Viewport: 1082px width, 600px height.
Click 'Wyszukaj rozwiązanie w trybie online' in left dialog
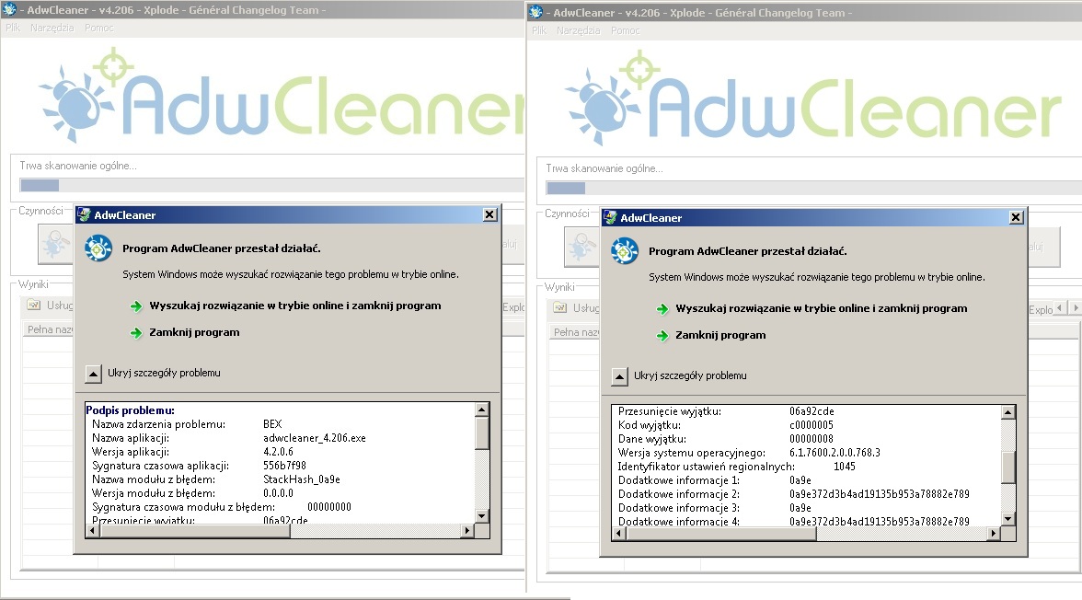point(294,306)
